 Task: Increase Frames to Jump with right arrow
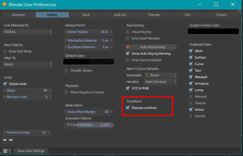pyautogui.click(x=49, y=132)
